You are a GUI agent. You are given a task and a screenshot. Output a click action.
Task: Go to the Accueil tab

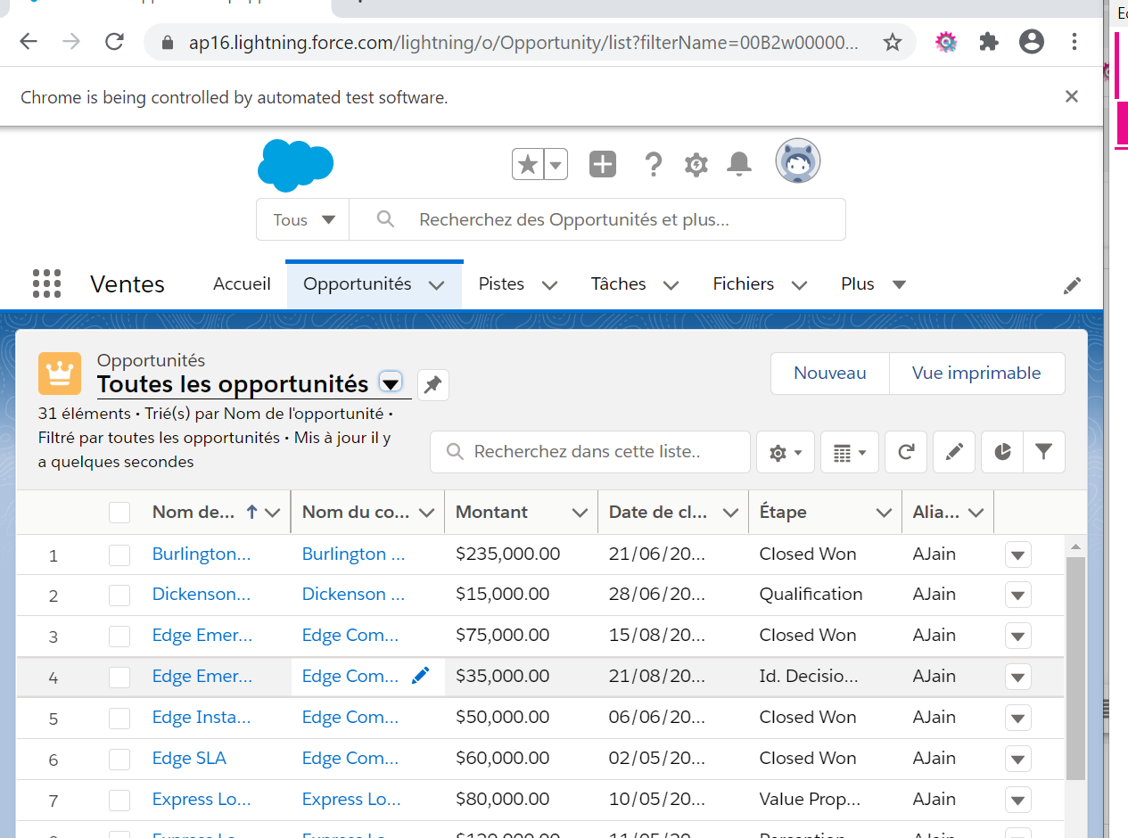(x=242, y=283)
